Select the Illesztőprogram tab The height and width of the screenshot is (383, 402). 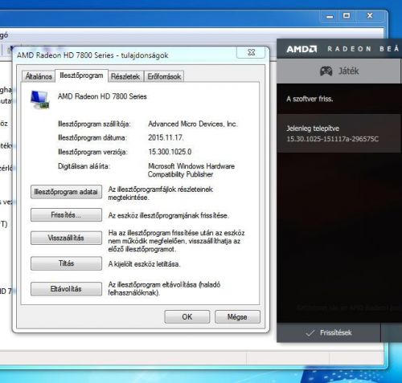tap(81, 75)
